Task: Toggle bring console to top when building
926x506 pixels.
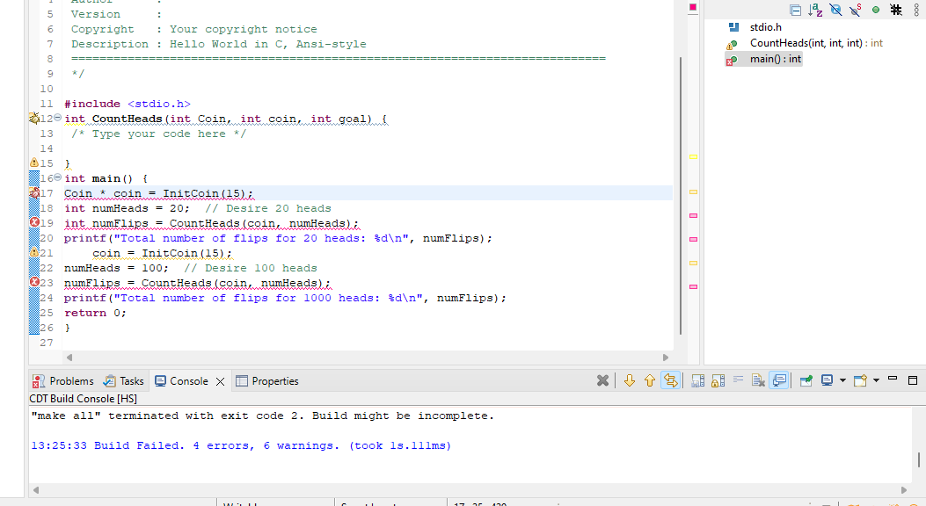Action: (779, 381)
